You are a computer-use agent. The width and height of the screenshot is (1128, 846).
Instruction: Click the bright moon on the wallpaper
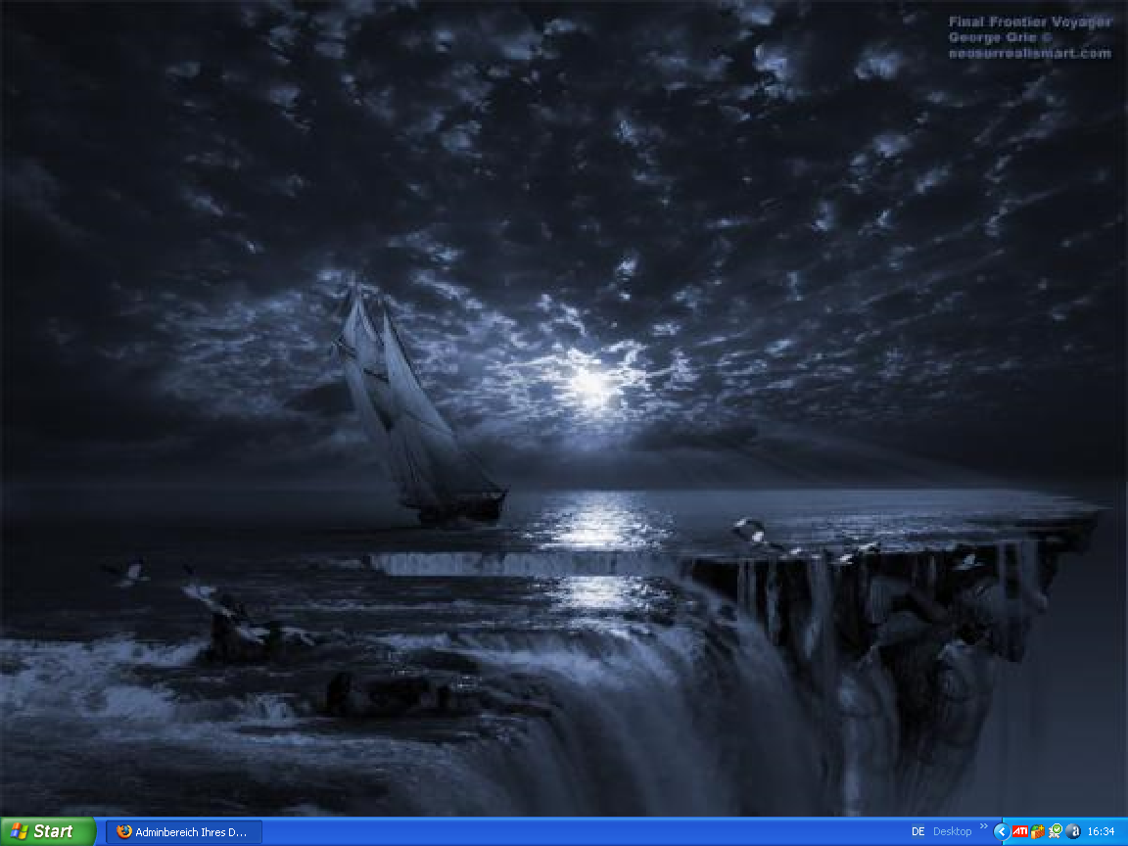click(590, 384)
